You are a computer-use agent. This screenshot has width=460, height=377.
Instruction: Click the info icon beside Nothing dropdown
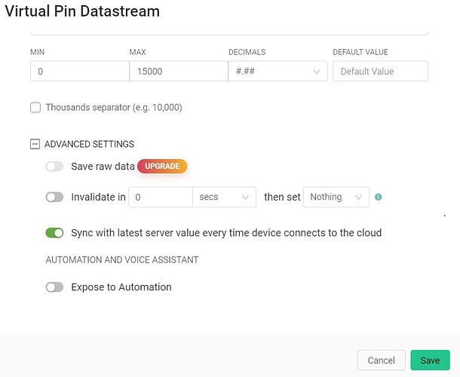(379, 198)
